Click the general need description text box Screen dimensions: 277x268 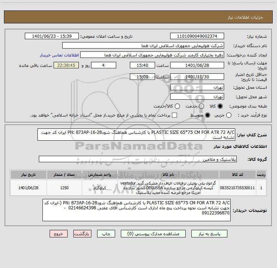[x=136, y=135]
